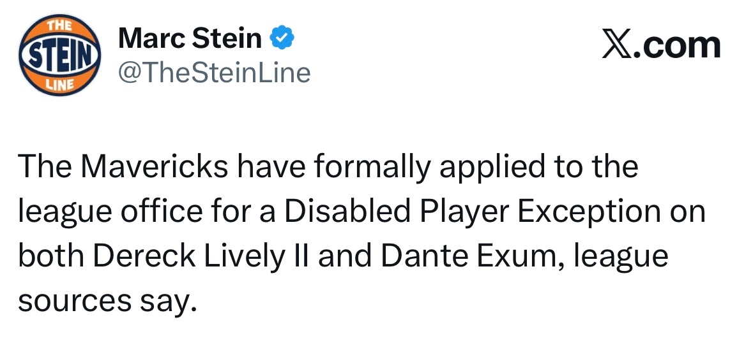Click the blue verified checkmark badge

[282, 39]
